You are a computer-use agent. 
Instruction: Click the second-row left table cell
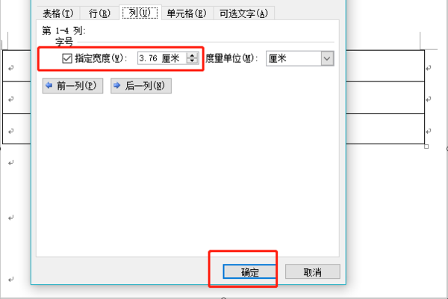point(16,97)
